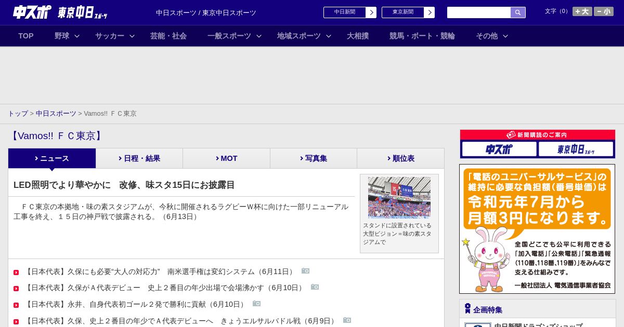Open 大相撲 navigation item

point(358,36)
